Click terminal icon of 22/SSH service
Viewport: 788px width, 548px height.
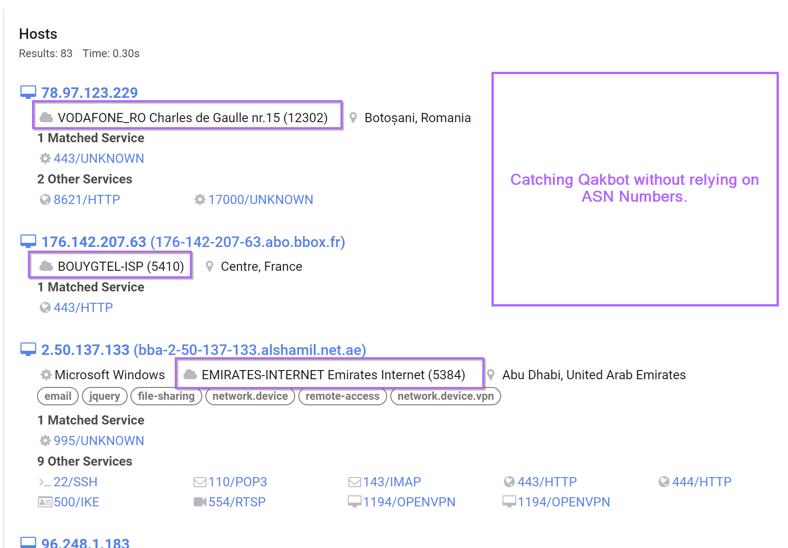(x=45, y=482)
